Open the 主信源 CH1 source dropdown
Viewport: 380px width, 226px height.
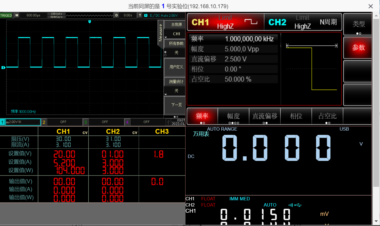pos(174,34)
